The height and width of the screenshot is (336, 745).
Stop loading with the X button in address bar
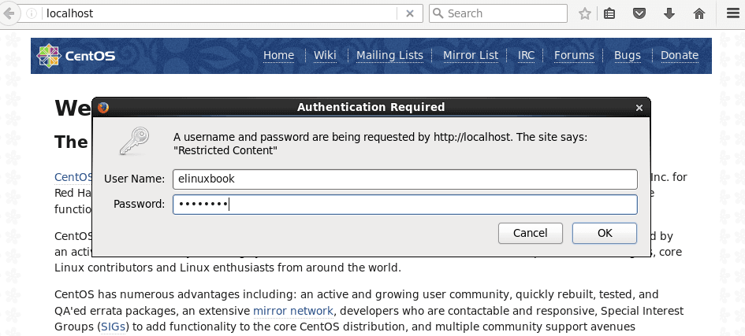click(410, 13)
